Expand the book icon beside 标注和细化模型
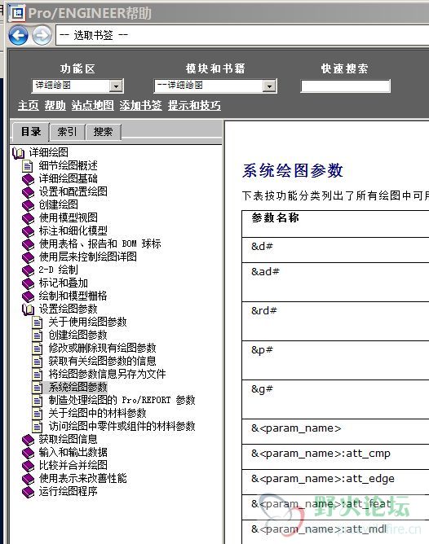429x544 pixels. 28,231
